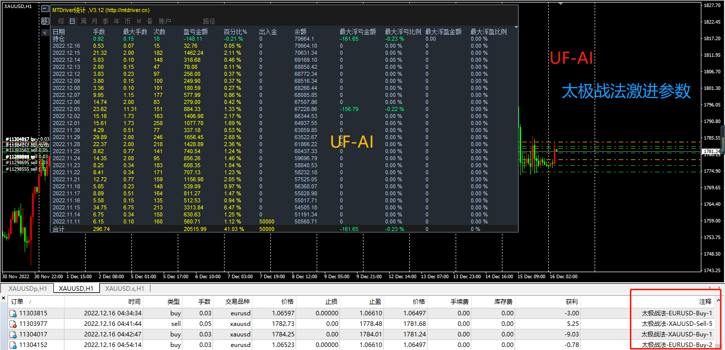725x350 pixels.
Task: Click total profit value 20515.99
Action: click(x=195, y=229)
